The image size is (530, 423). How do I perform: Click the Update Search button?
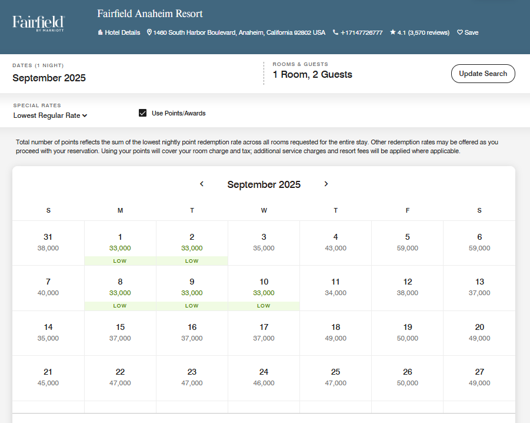pos(483,74)
